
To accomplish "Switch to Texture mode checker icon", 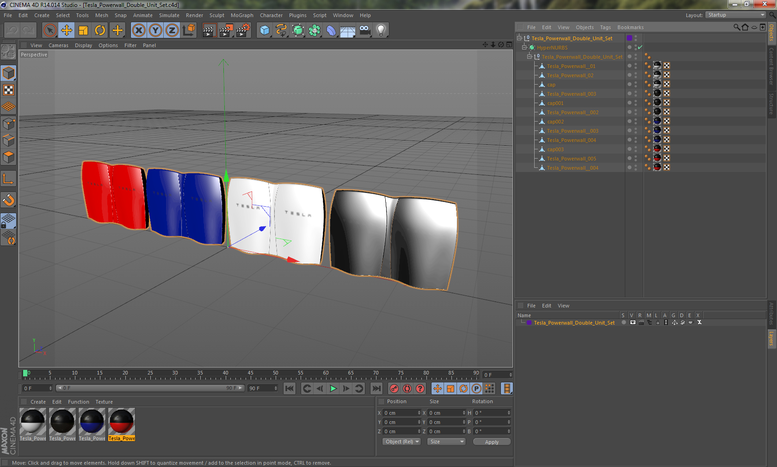I will click(8, 90).
